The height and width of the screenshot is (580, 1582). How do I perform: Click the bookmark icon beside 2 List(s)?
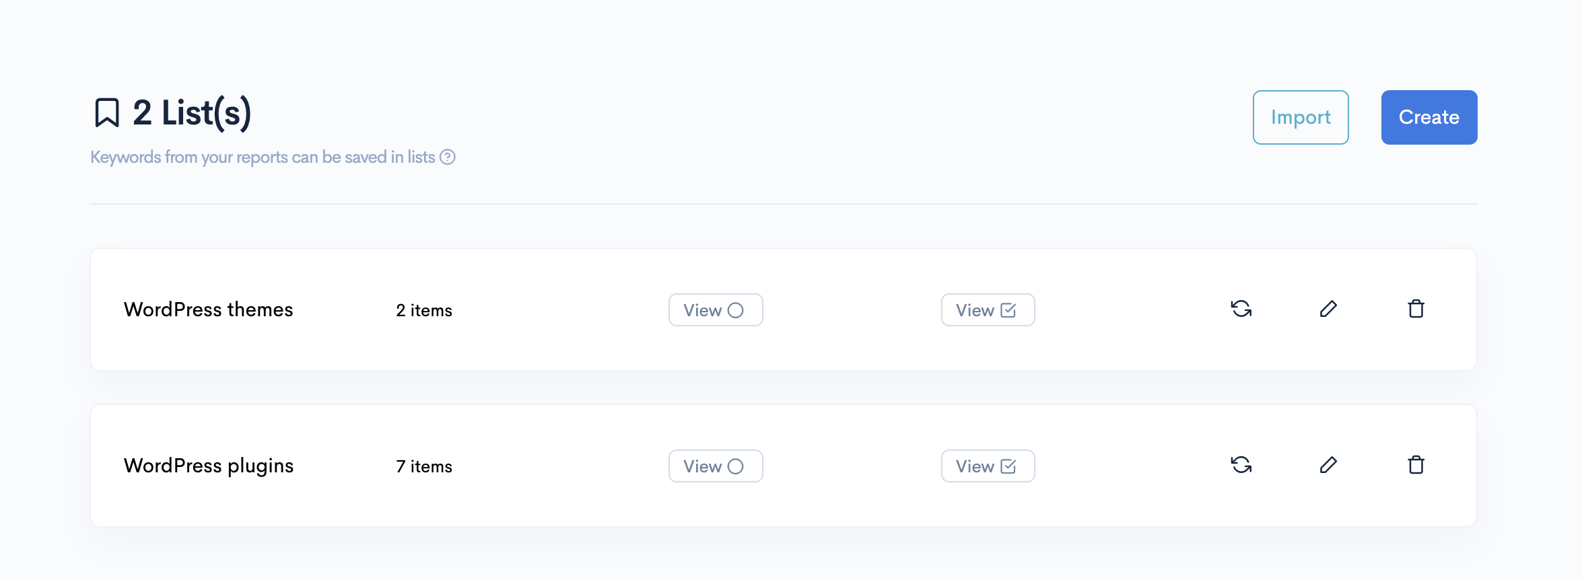107,112
